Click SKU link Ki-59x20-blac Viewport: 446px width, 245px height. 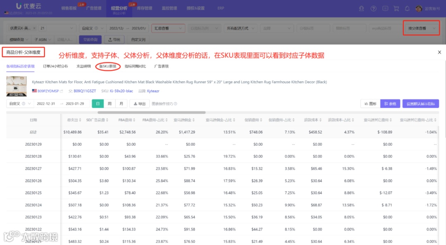[121, 91]
